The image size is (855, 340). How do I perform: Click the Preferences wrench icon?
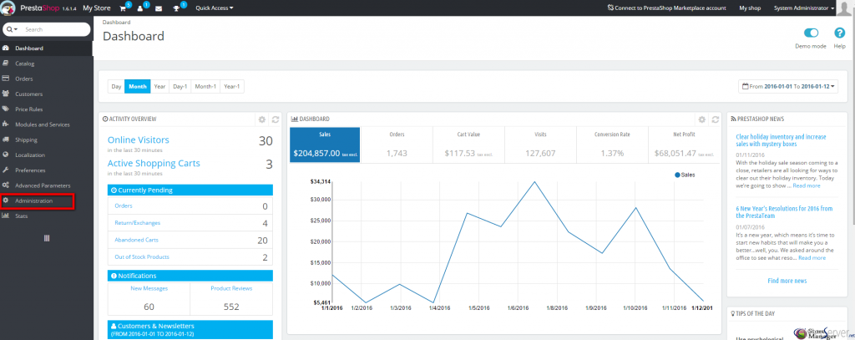pyautogui.click(x=6, y=170)
